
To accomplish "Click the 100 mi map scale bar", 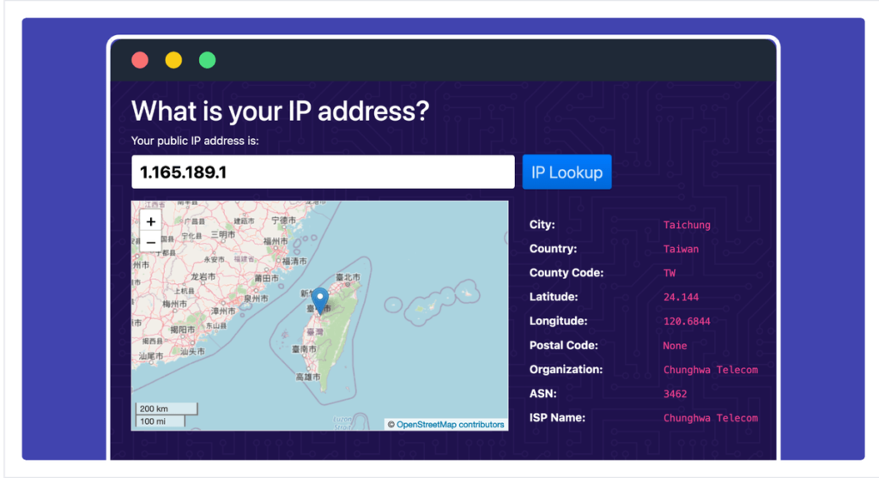I will [x=161, y=421].
